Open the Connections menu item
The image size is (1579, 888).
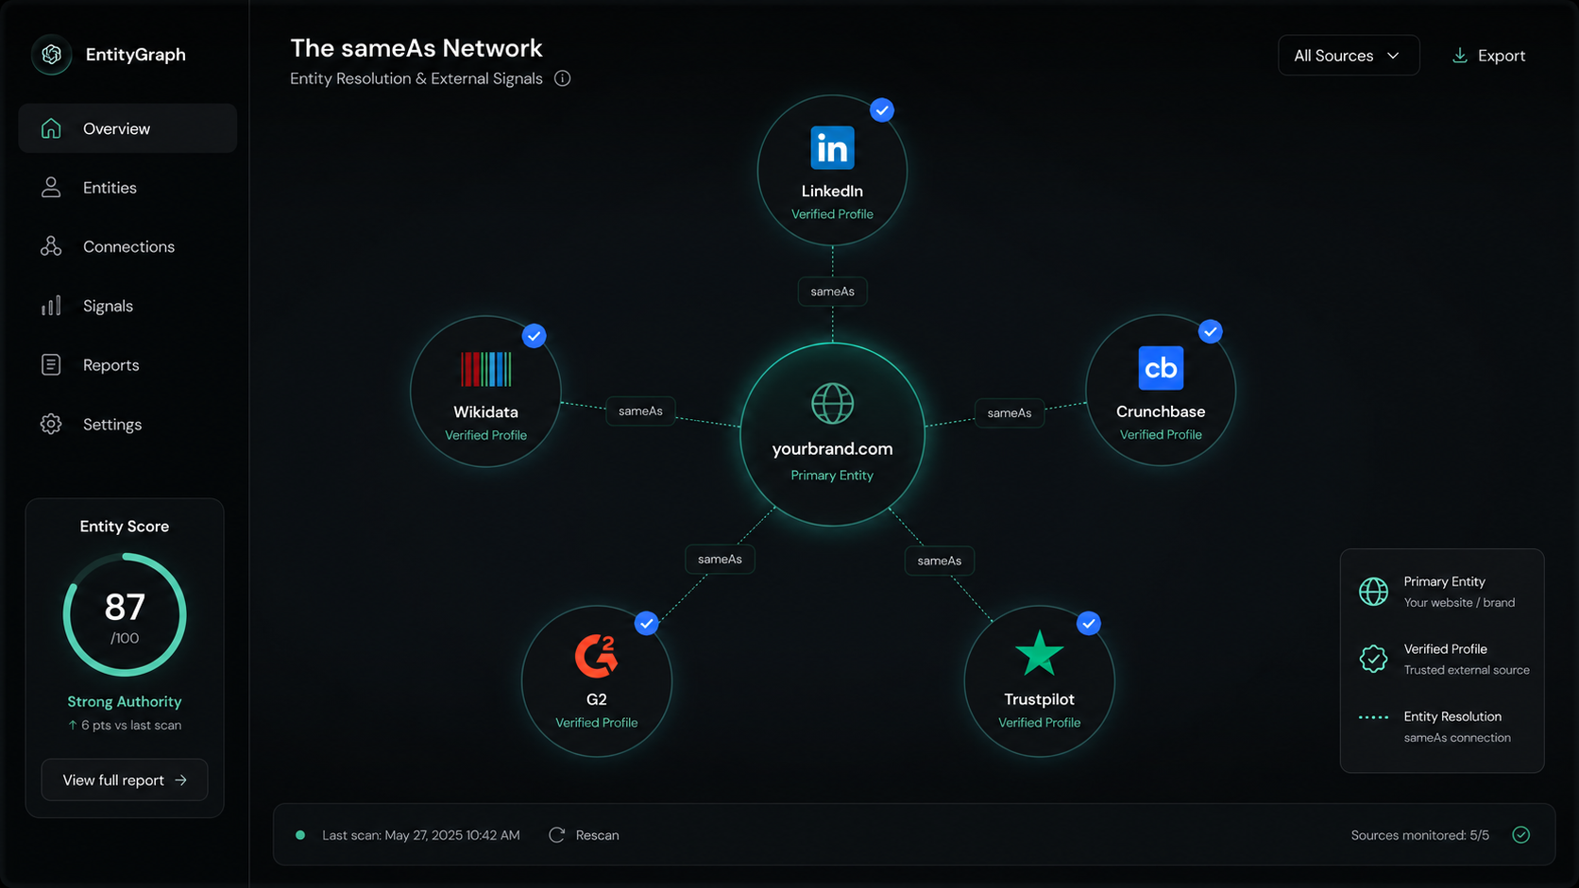pos(127,246)
